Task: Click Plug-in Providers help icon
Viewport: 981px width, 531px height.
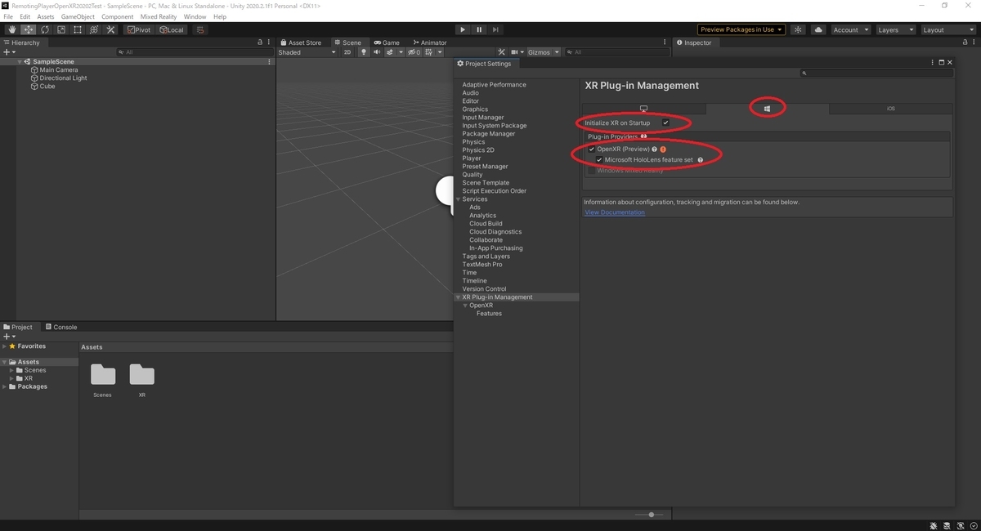Action: click(x=643, y=136)
